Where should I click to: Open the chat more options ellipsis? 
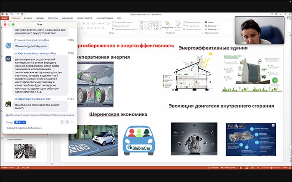[x=72, y=122]
